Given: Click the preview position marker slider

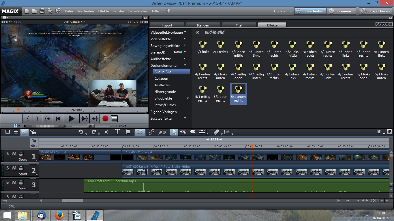Looking at the screenshot, I should pyautogui.click(x=18, y=110).
